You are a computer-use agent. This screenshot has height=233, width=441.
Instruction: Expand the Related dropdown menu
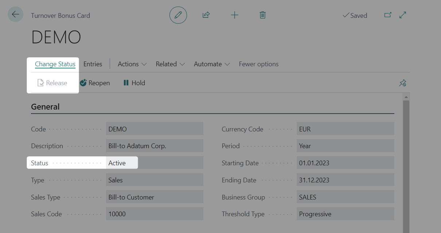[170, 64]
